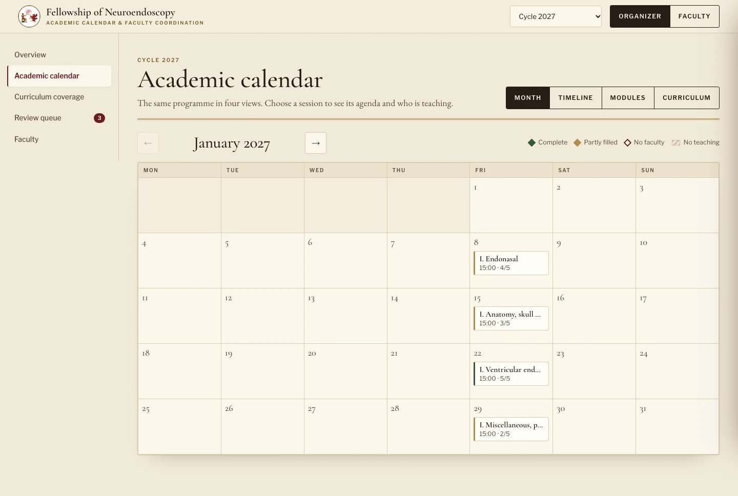Click the CYCLE 2027 label above heading
The image size is (738, 496).
click(x=158, y=60)
